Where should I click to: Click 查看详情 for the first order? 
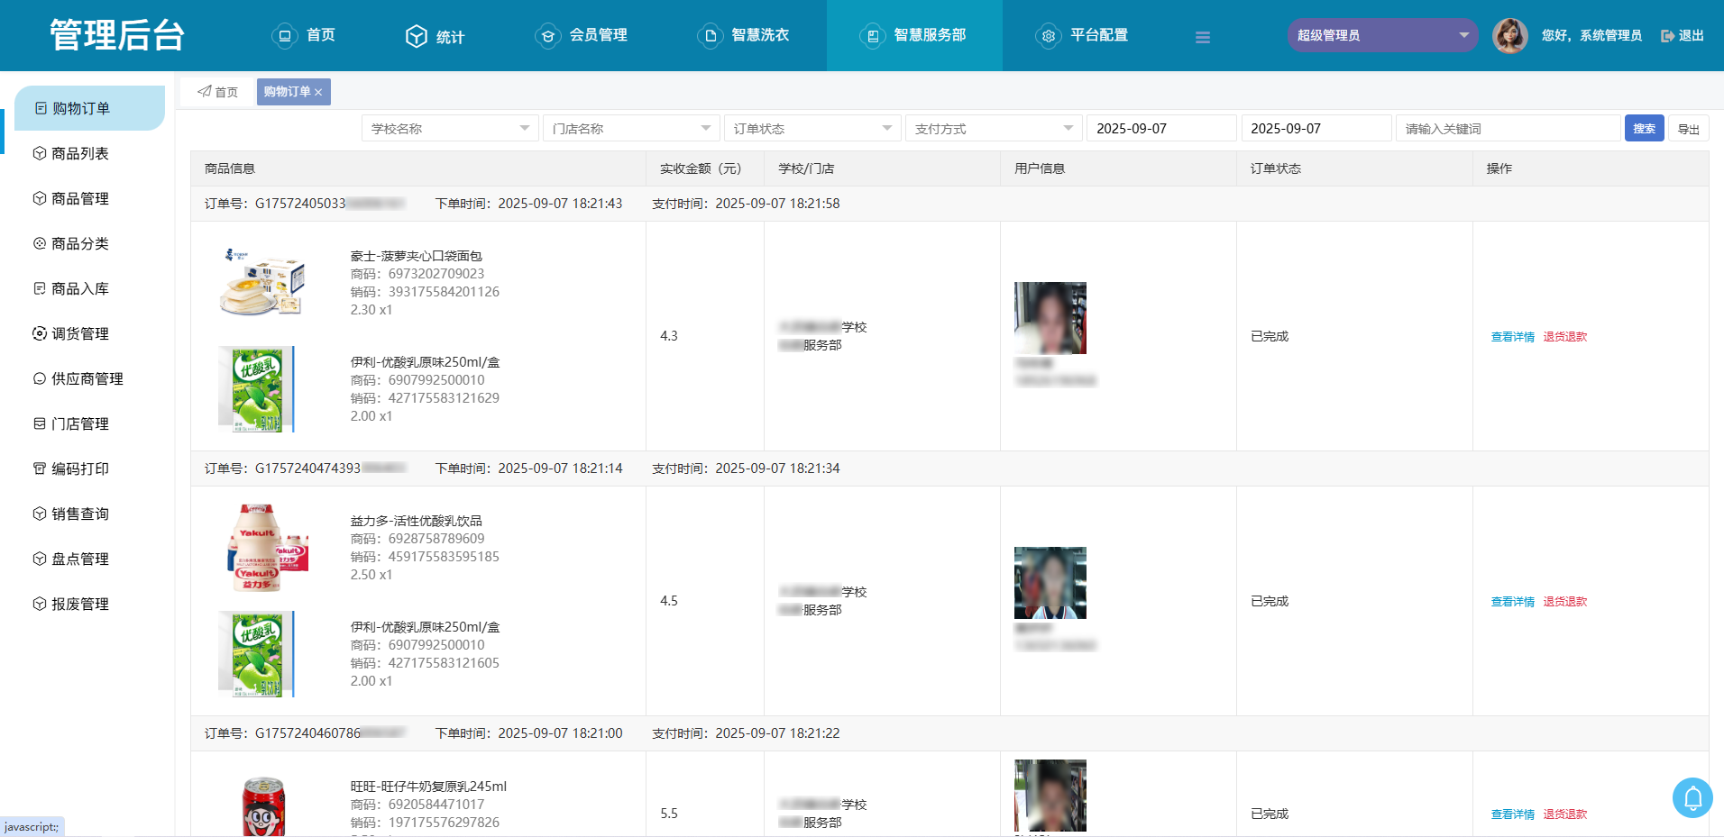tap(1512, 337)
